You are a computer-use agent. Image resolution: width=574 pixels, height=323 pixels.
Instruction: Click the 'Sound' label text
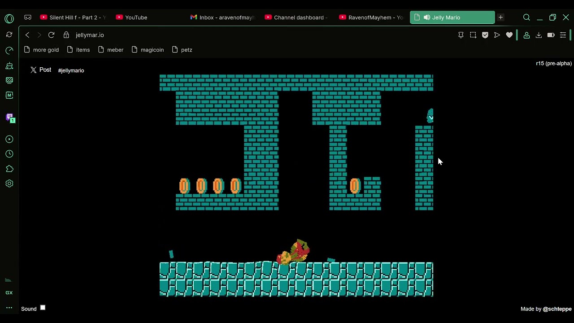29,309
